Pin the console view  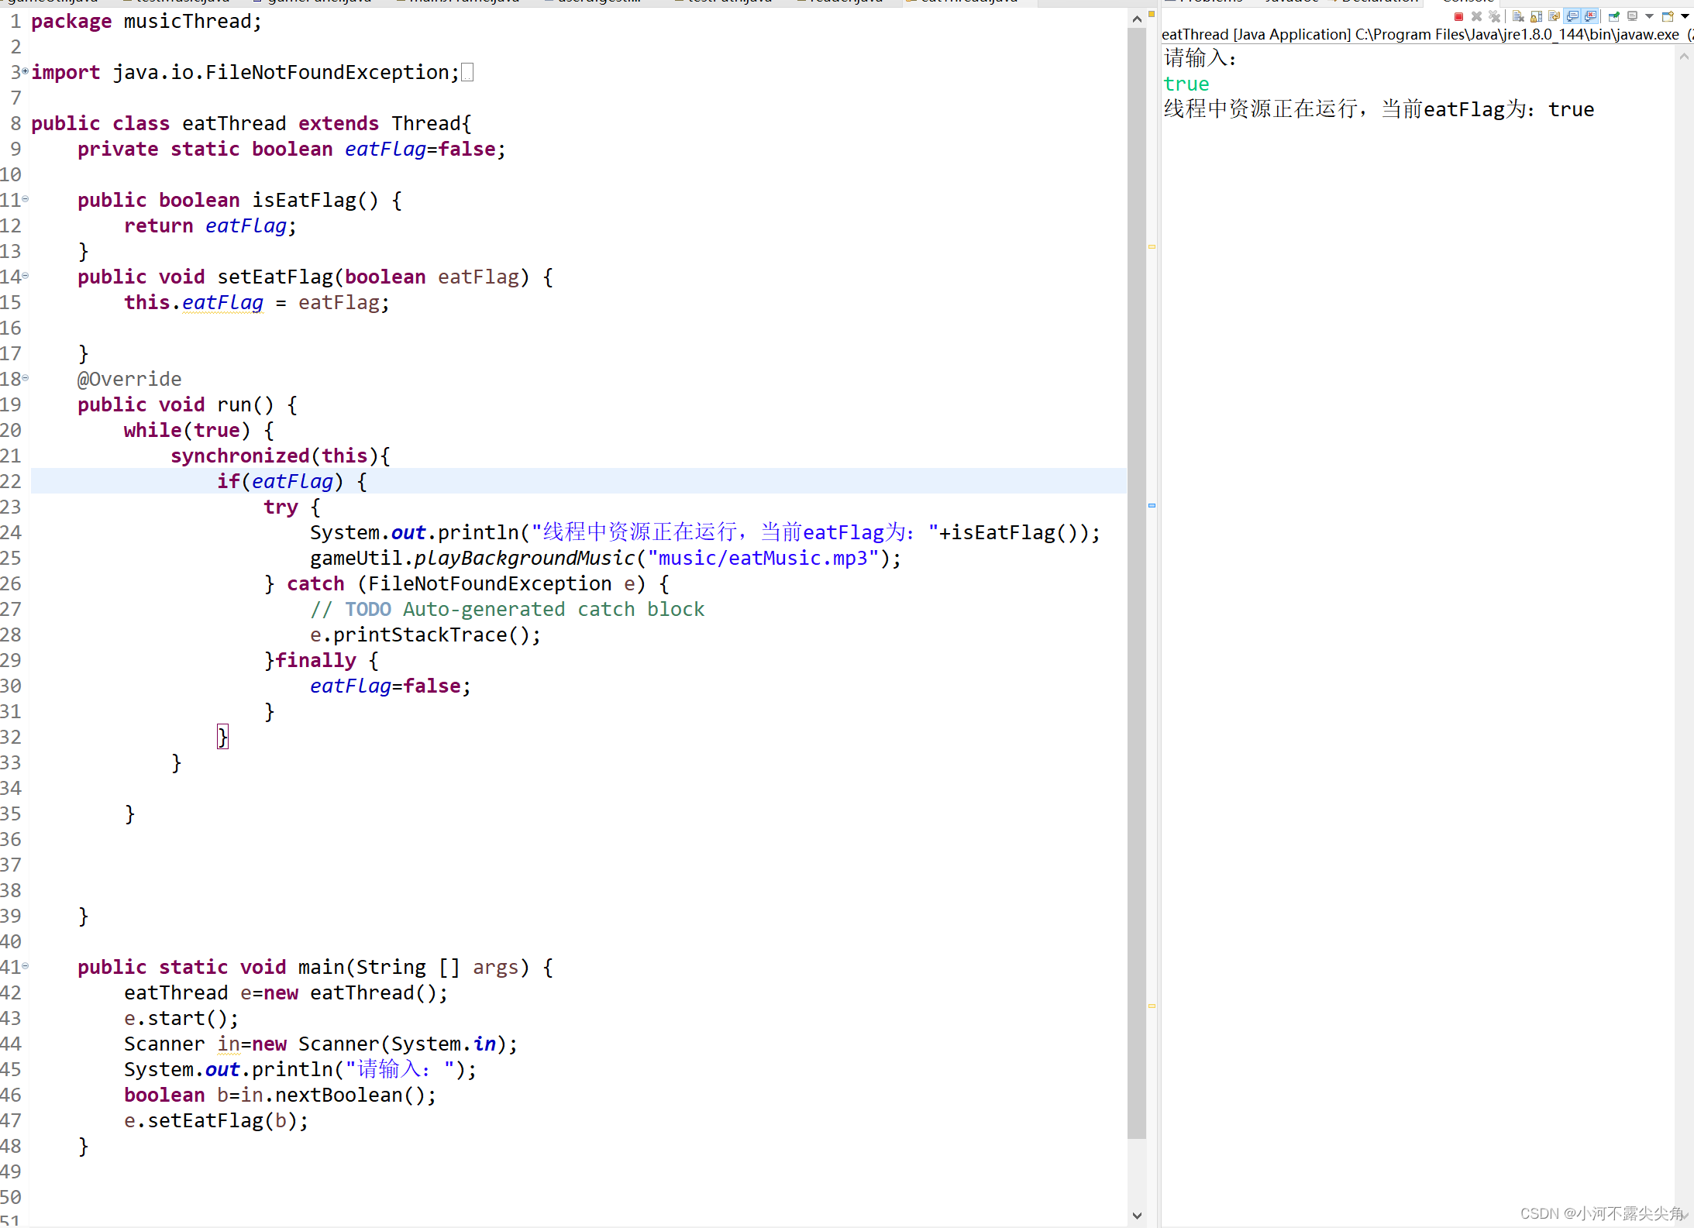[1614, 16]
